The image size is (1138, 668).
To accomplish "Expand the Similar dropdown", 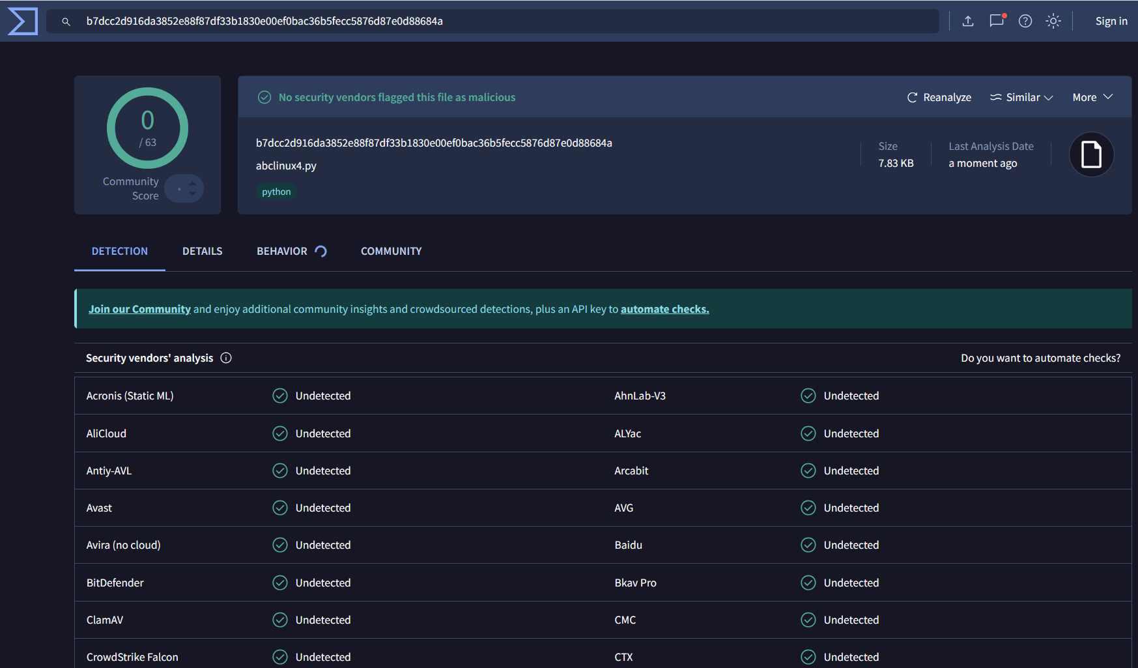I will (x=1021, y=97).
